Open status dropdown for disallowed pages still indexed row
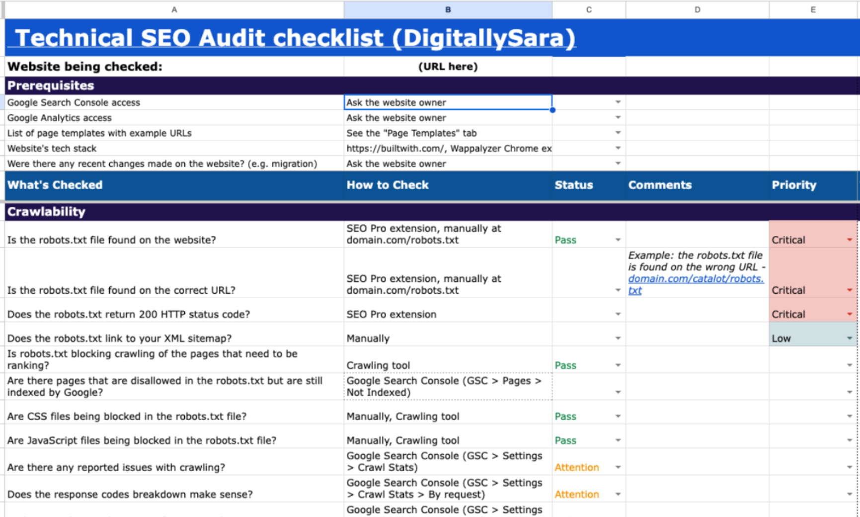The height and width of the screenshot is (517, 860). (618, 392)
